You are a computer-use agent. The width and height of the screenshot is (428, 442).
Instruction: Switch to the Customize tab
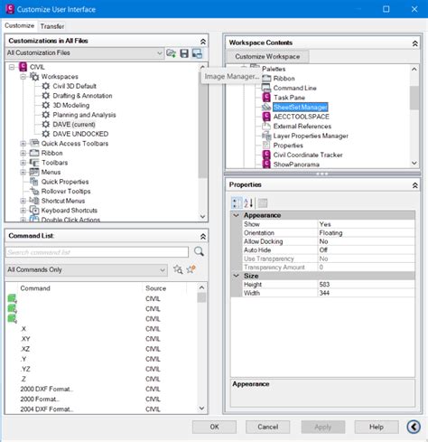click(x=20, y=25)
